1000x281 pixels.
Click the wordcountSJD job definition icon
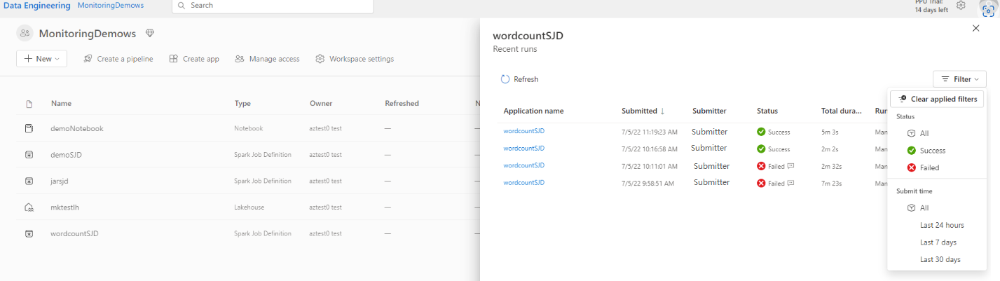(29, 233)
